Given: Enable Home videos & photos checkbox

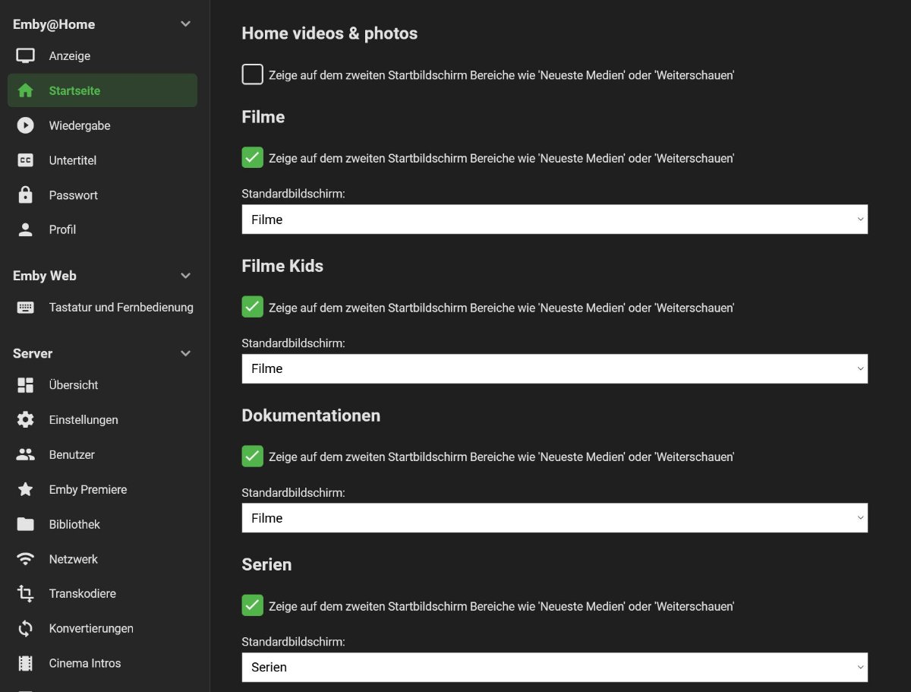Looking at the screenshot, I should (x=252, y=74).
